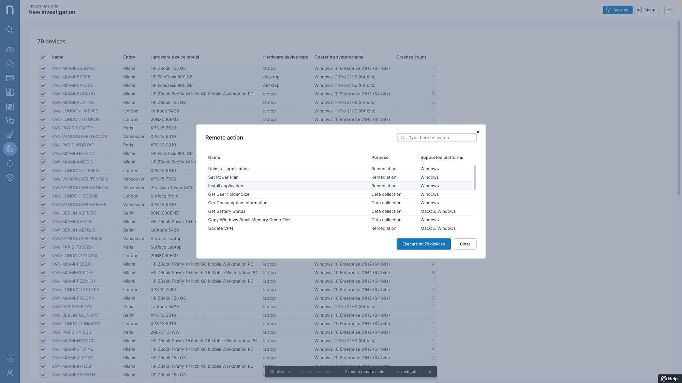Image resolution: width=682 pixels, height=383 pixels.
Task: Click the Share button
Action: coord(647,10)
